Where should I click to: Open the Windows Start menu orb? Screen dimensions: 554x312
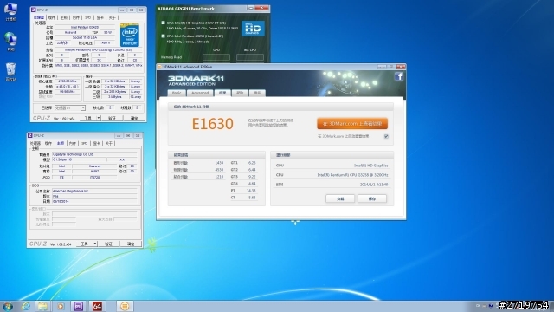8,306
